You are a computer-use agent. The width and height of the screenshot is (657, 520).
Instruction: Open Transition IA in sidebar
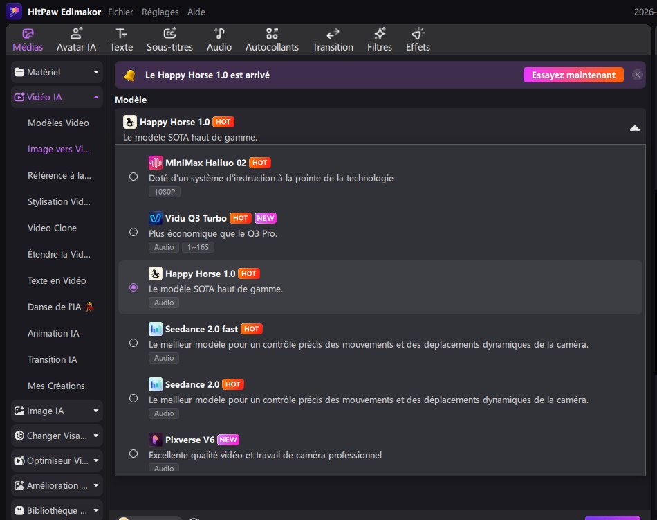click(52, 359)
